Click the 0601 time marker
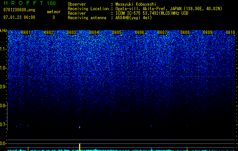The width and height of the screenshot is (238, 151). (26, 32)
